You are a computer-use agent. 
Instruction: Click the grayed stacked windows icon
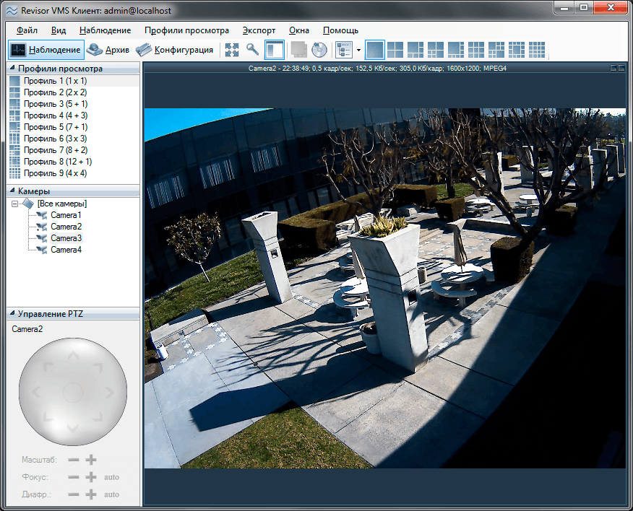coord(299,50)
